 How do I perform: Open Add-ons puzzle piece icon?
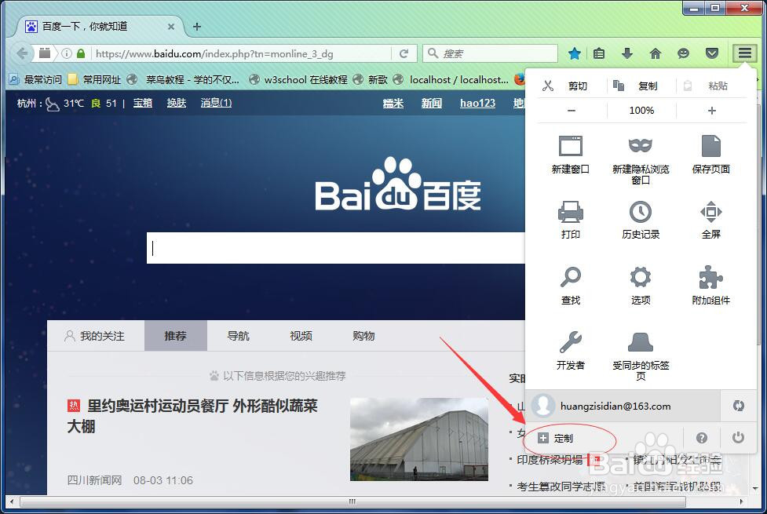pos(710,286)
